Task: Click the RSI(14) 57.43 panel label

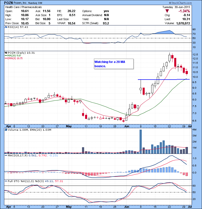Action: click(x=18, y=27)
